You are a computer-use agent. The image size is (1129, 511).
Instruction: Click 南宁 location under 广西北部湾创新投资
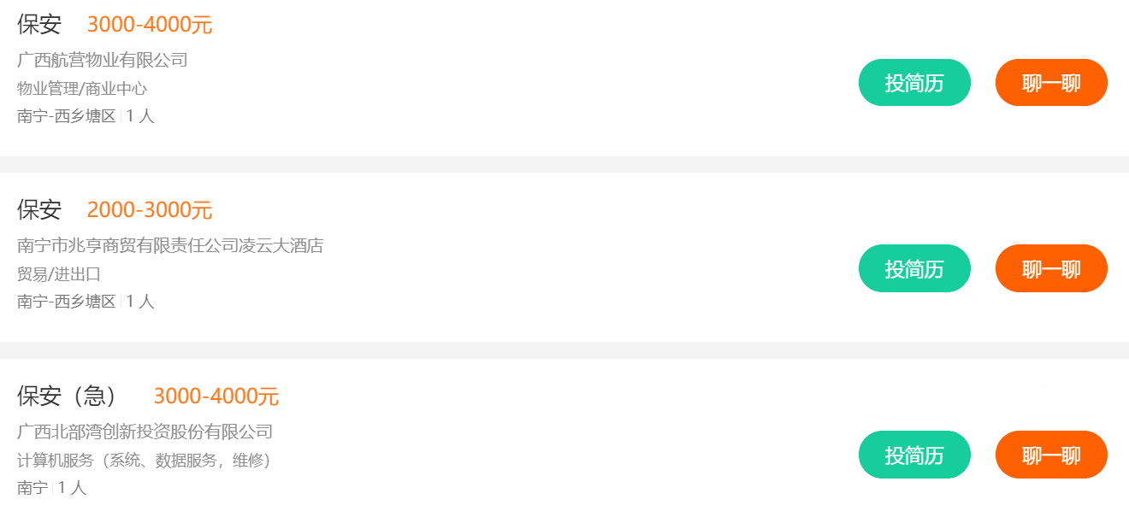[x=33, y=488]
